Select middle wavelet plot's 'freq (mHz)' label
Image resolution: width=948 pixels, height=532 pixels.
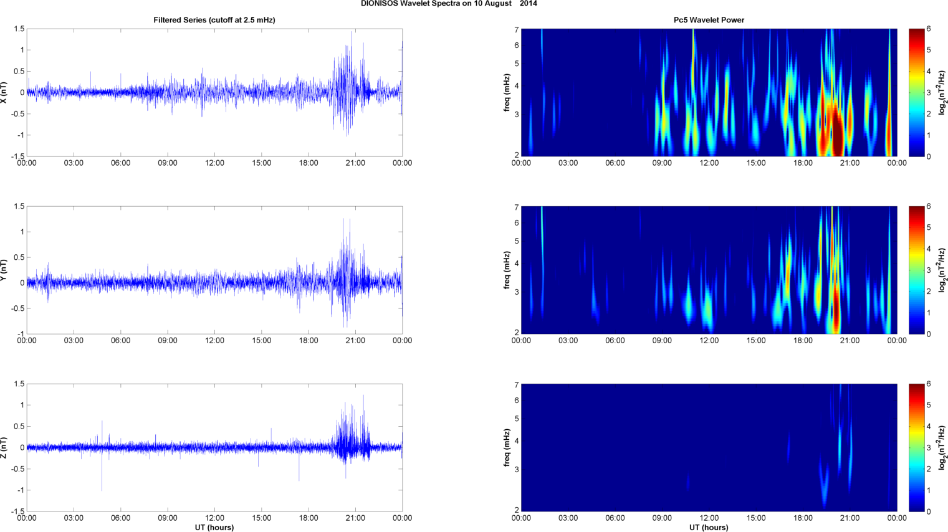[x=507, y=270]
